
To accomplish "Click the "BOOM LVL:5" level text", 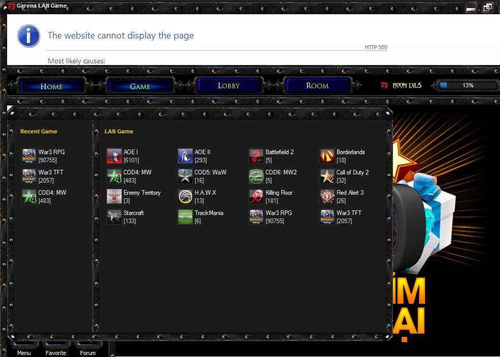I will 407,85.
